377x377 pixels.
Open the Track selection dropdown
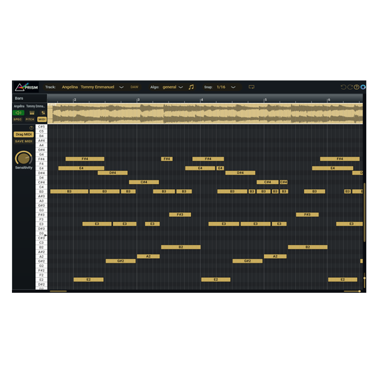tap(121, 87)
